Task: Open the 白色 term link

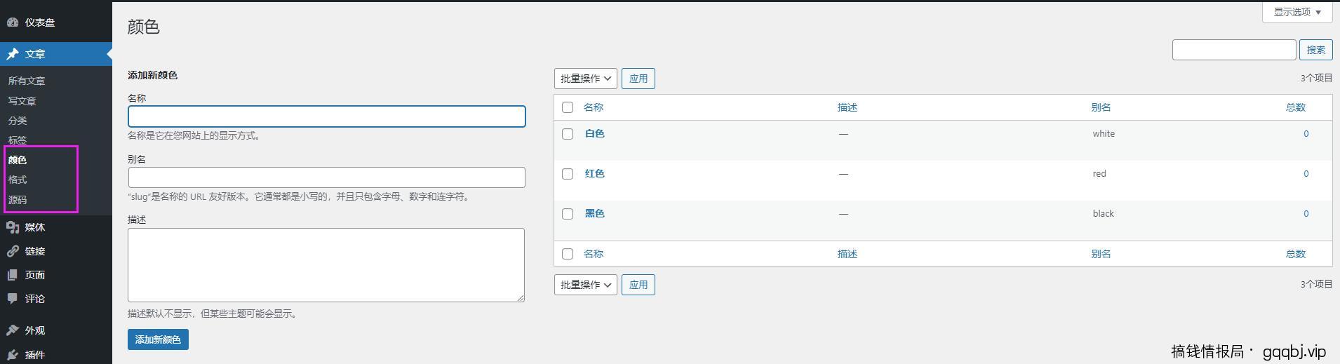Action: click(594, 133)
